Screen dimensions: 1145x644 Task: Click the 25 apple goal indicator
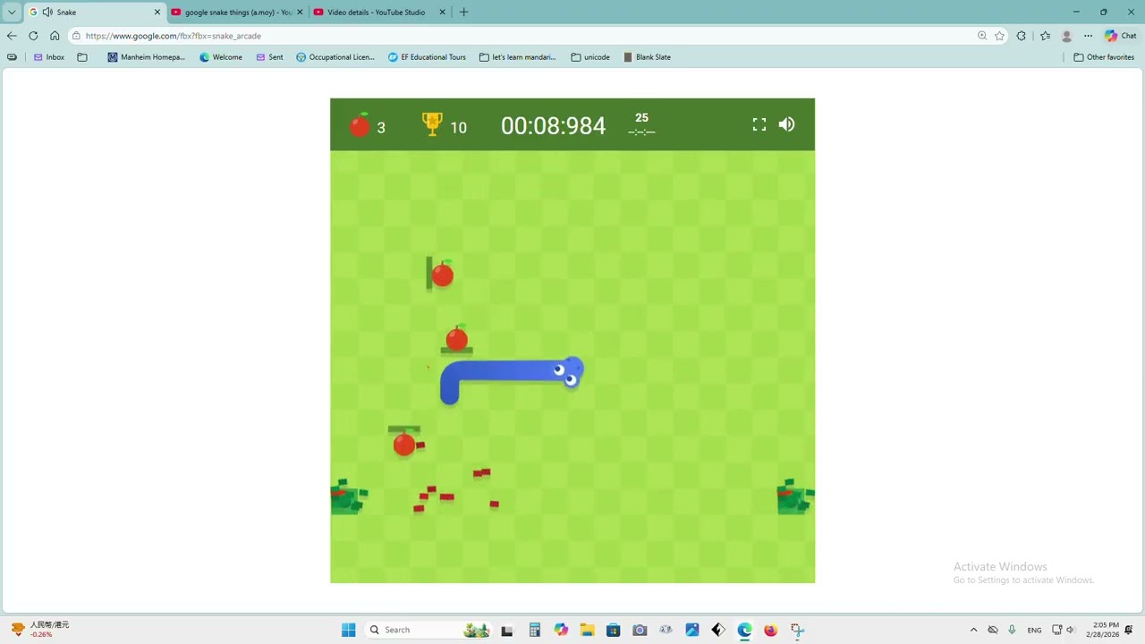point(641,118)
